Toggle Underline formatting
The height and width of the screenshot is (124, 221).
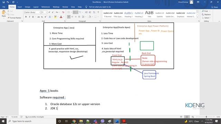[x=33, y=17]
